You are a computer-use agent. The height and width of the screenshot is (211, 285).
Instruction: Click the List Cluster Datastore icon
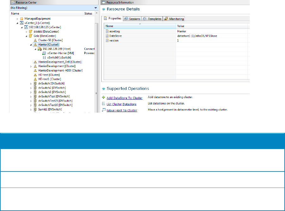103,104
